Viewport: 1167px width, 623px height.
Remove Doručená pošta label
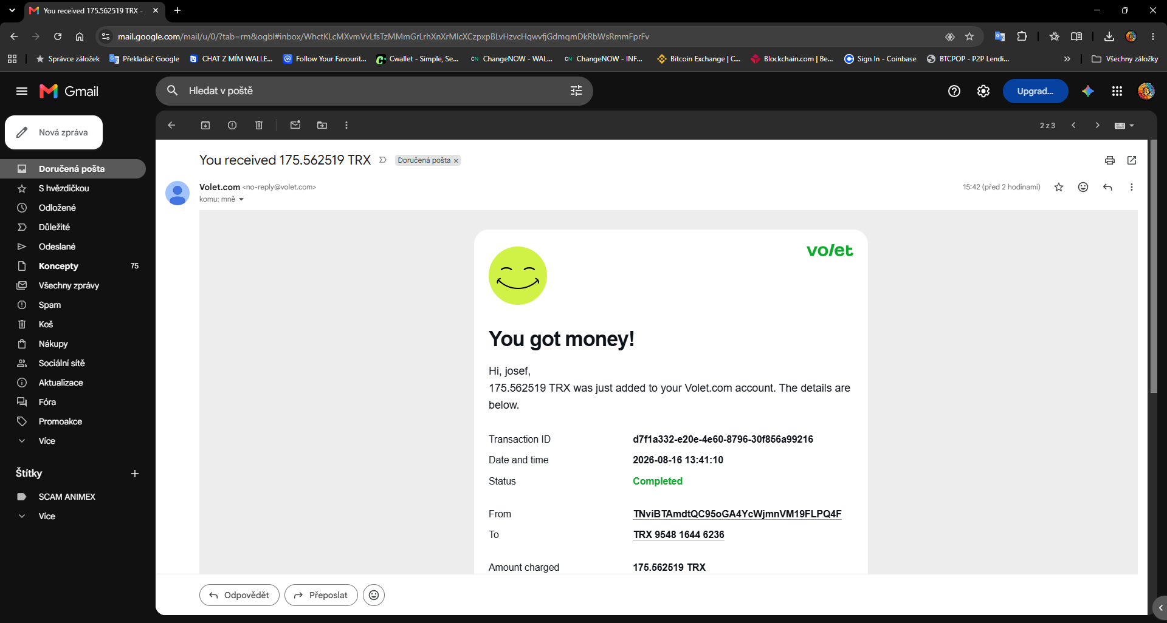point(456,161)
